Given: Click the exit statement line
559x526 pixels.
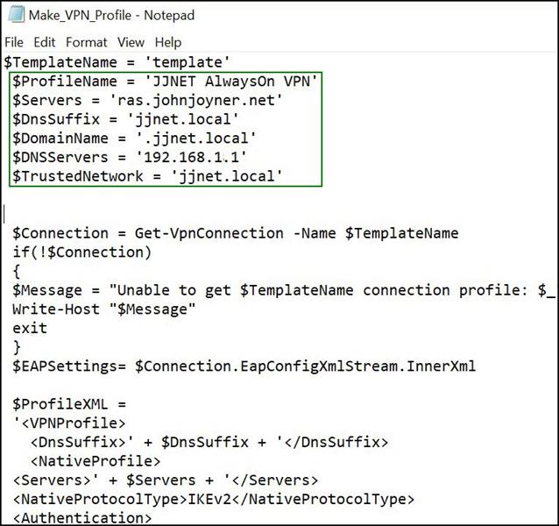Looking at the screenshot, I should [x=30, y=328].
